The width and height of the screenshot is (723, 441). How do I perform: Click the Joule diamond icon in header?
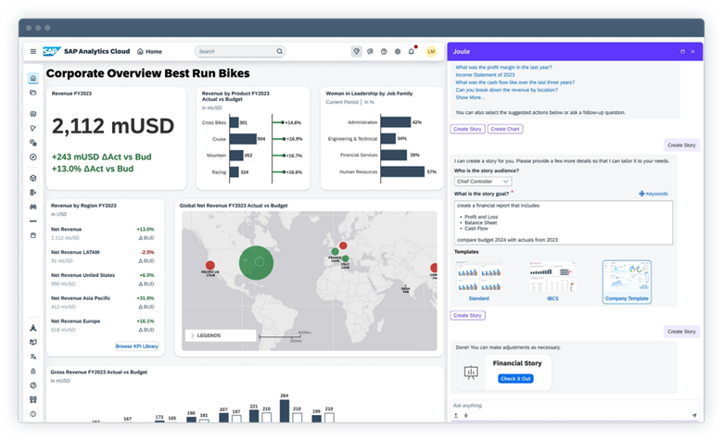click(356, 52)
